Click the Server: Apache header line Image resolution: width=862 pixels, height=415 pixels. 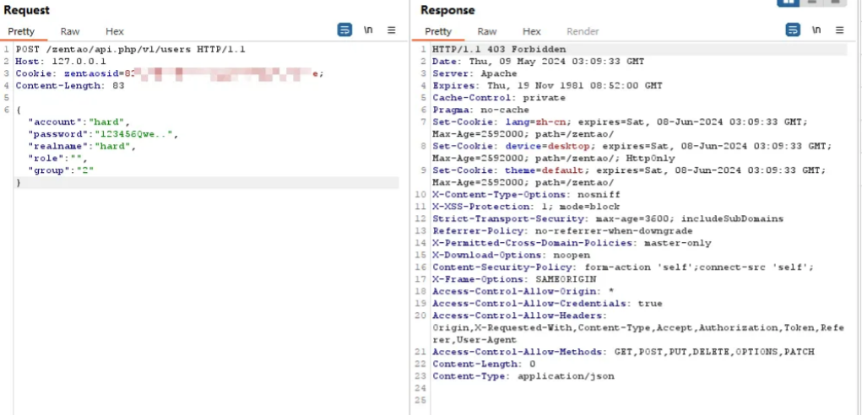tap(474, 73)
